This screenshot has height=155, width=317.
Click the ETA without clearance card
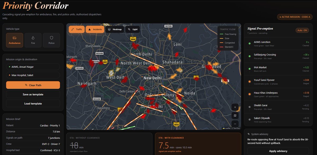(x=109, y=144)
